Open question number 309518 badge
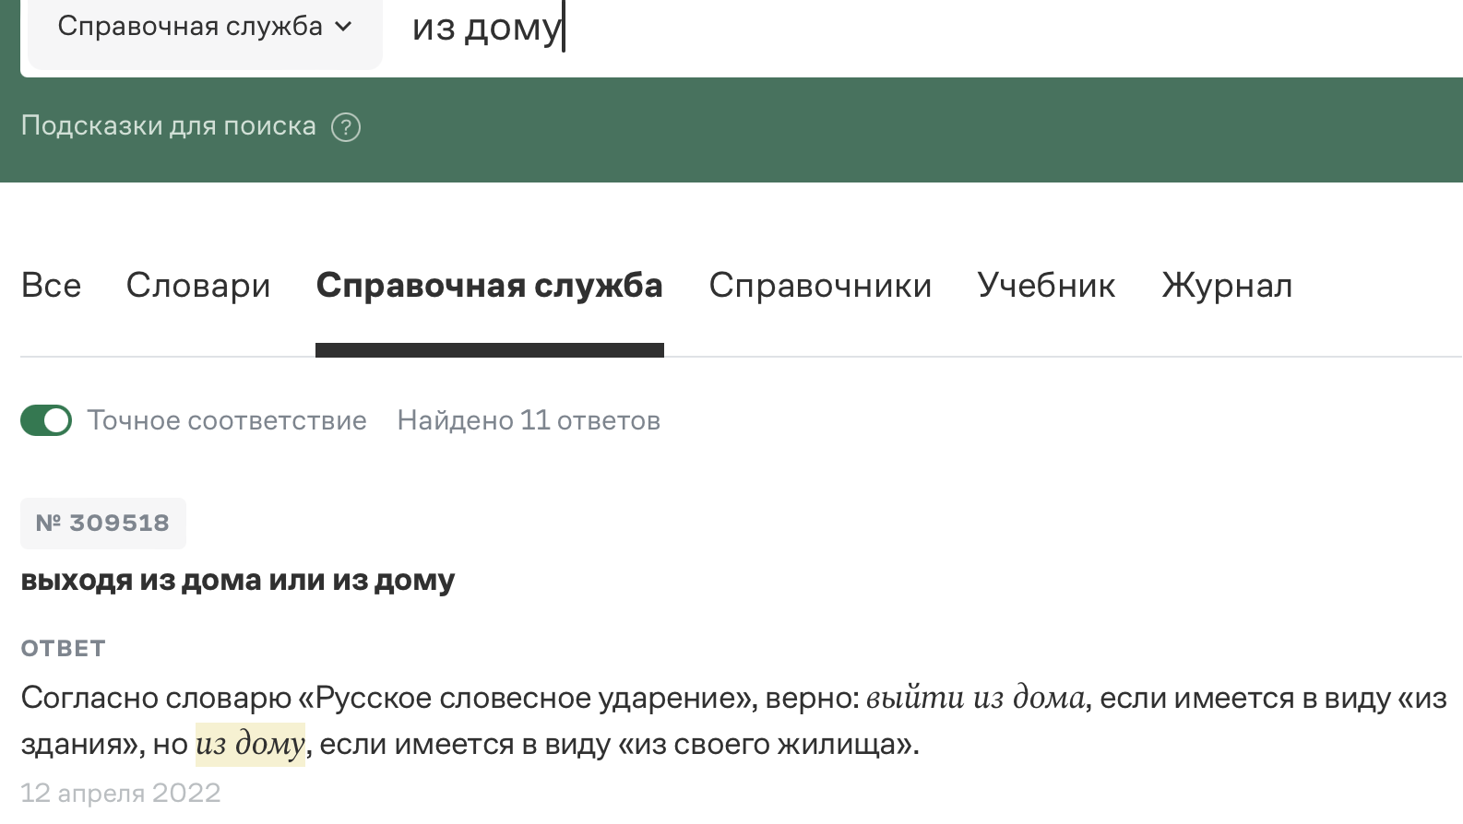1463x824 pixels. pyautogui.click(x=103, y=524)
